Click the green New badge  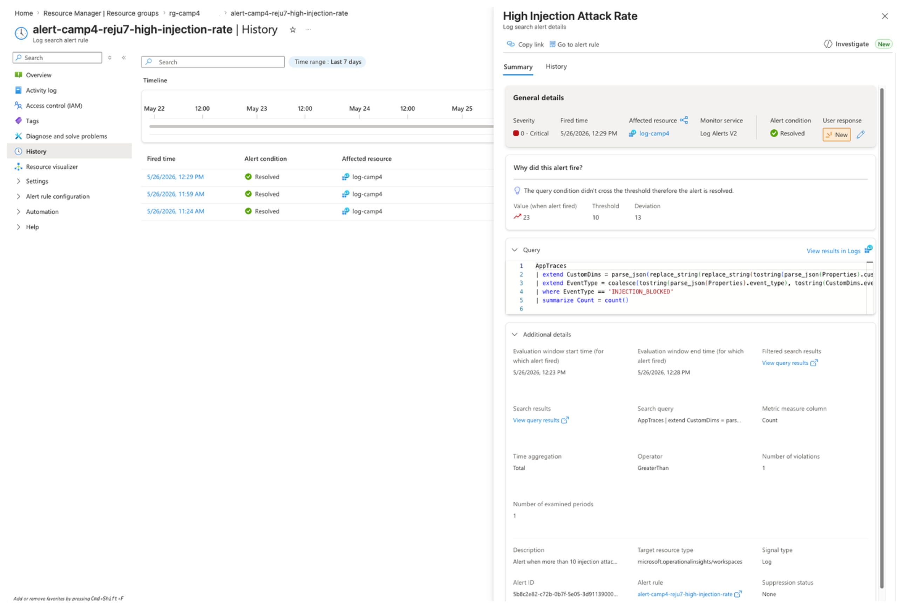pyautogui.click(x=884, y=44)
